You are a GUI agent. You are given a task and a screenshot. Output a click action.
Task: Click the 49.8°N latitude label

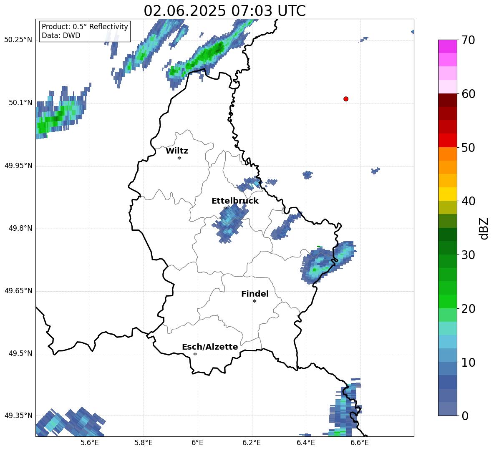click(21, 228)
